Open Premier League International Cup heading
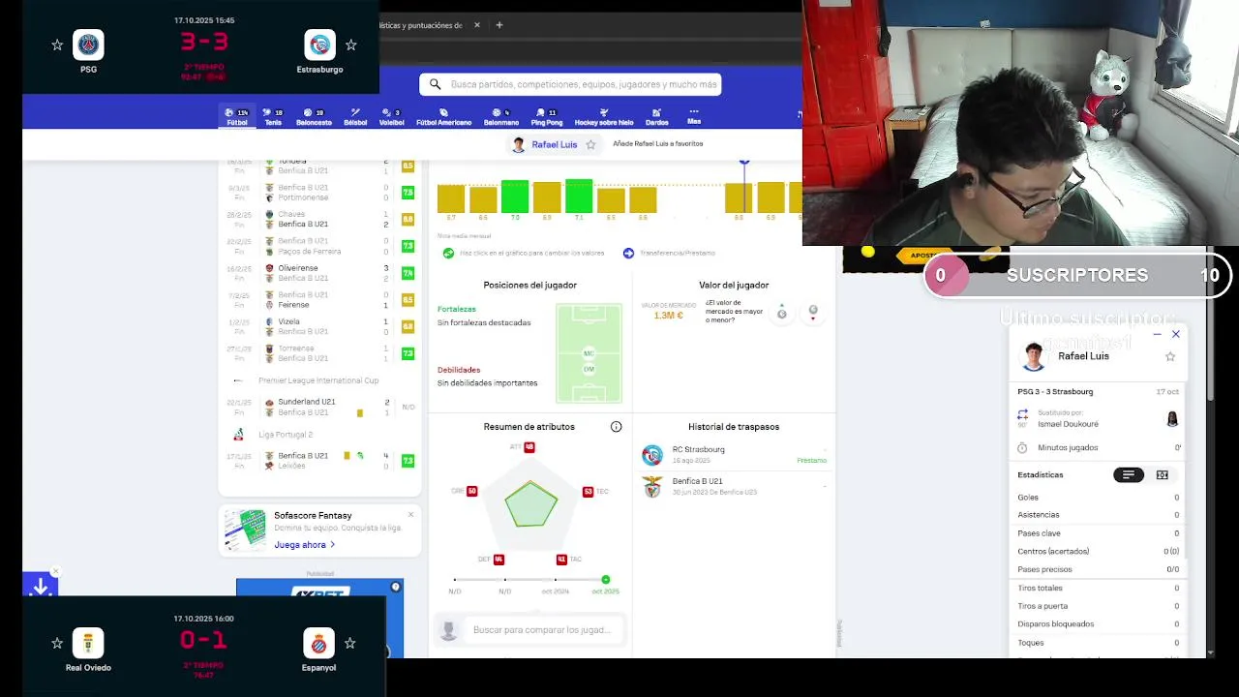The height and width of the screenshot is (697, 1239). click(318, 380)
